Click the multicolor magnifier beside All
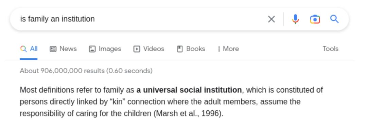367x128 pixels. pyautogui.click(x=23, y=49)
